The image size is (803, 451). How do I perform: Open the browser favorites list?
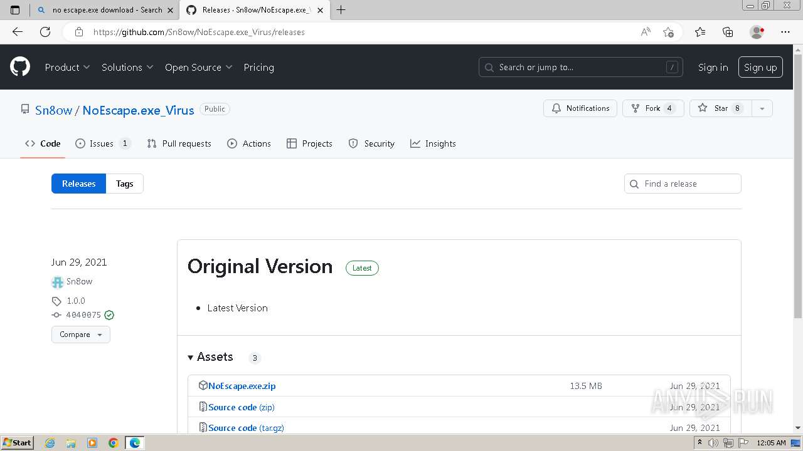(700, 32)
